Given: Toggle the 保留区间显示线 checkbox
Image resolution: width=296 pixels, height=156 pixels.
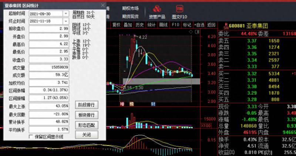Looking at the screenshot, I should [31, 136].
